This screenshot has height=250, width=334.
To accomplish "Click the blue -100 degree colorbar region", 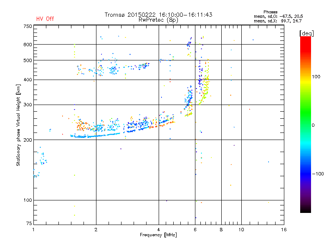I will (x=306, y=174).
